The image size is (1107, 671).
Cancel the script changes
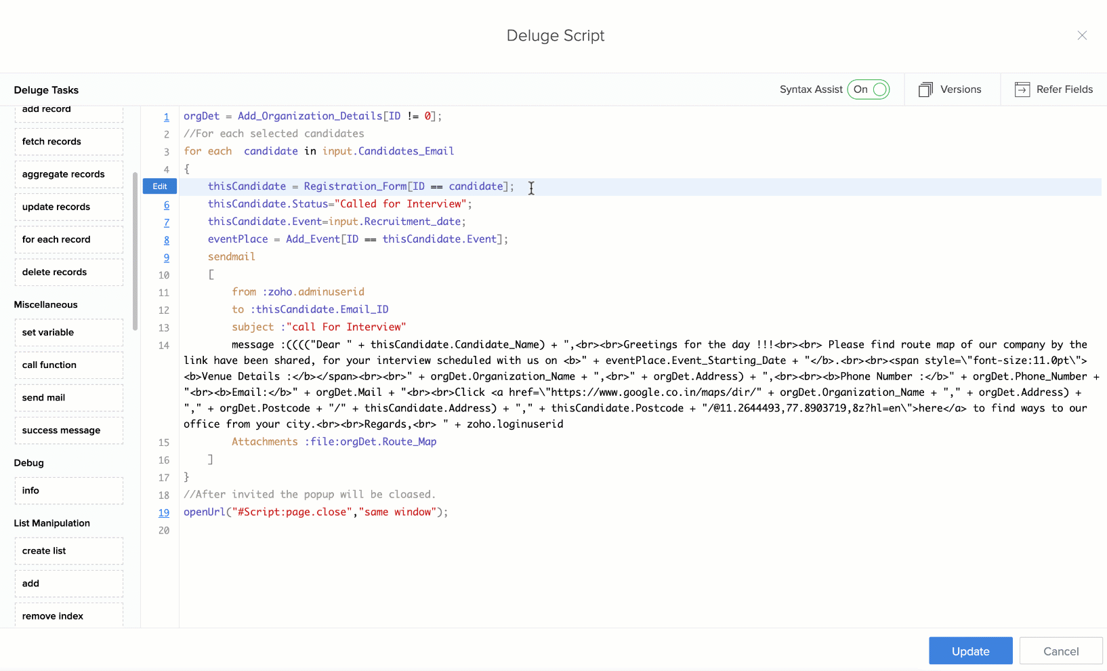[1060, 651]
